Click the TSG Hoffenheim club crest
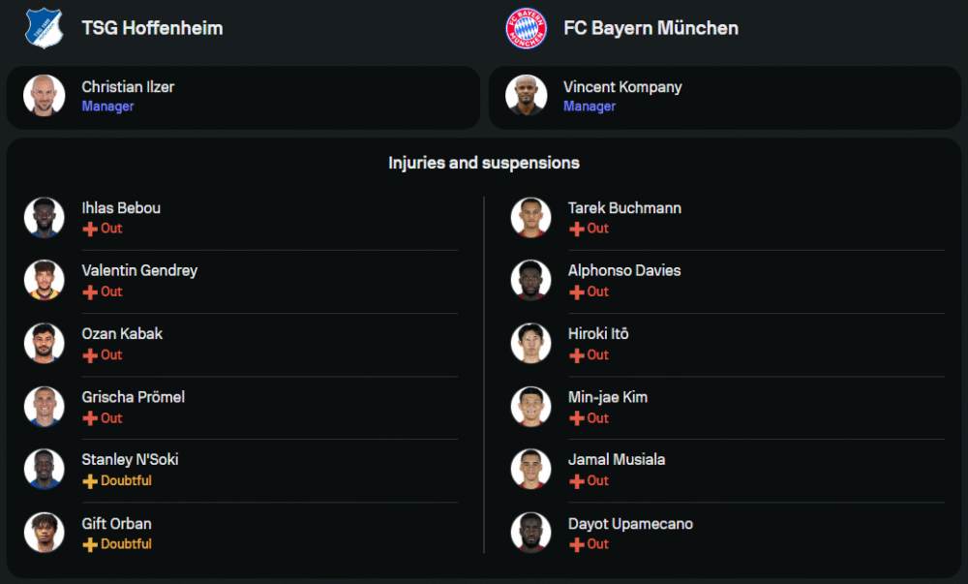 [44, 27]
